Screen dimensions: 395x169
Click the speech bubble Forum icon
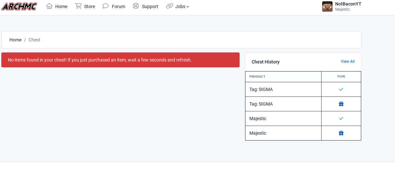tap(106, 6)
